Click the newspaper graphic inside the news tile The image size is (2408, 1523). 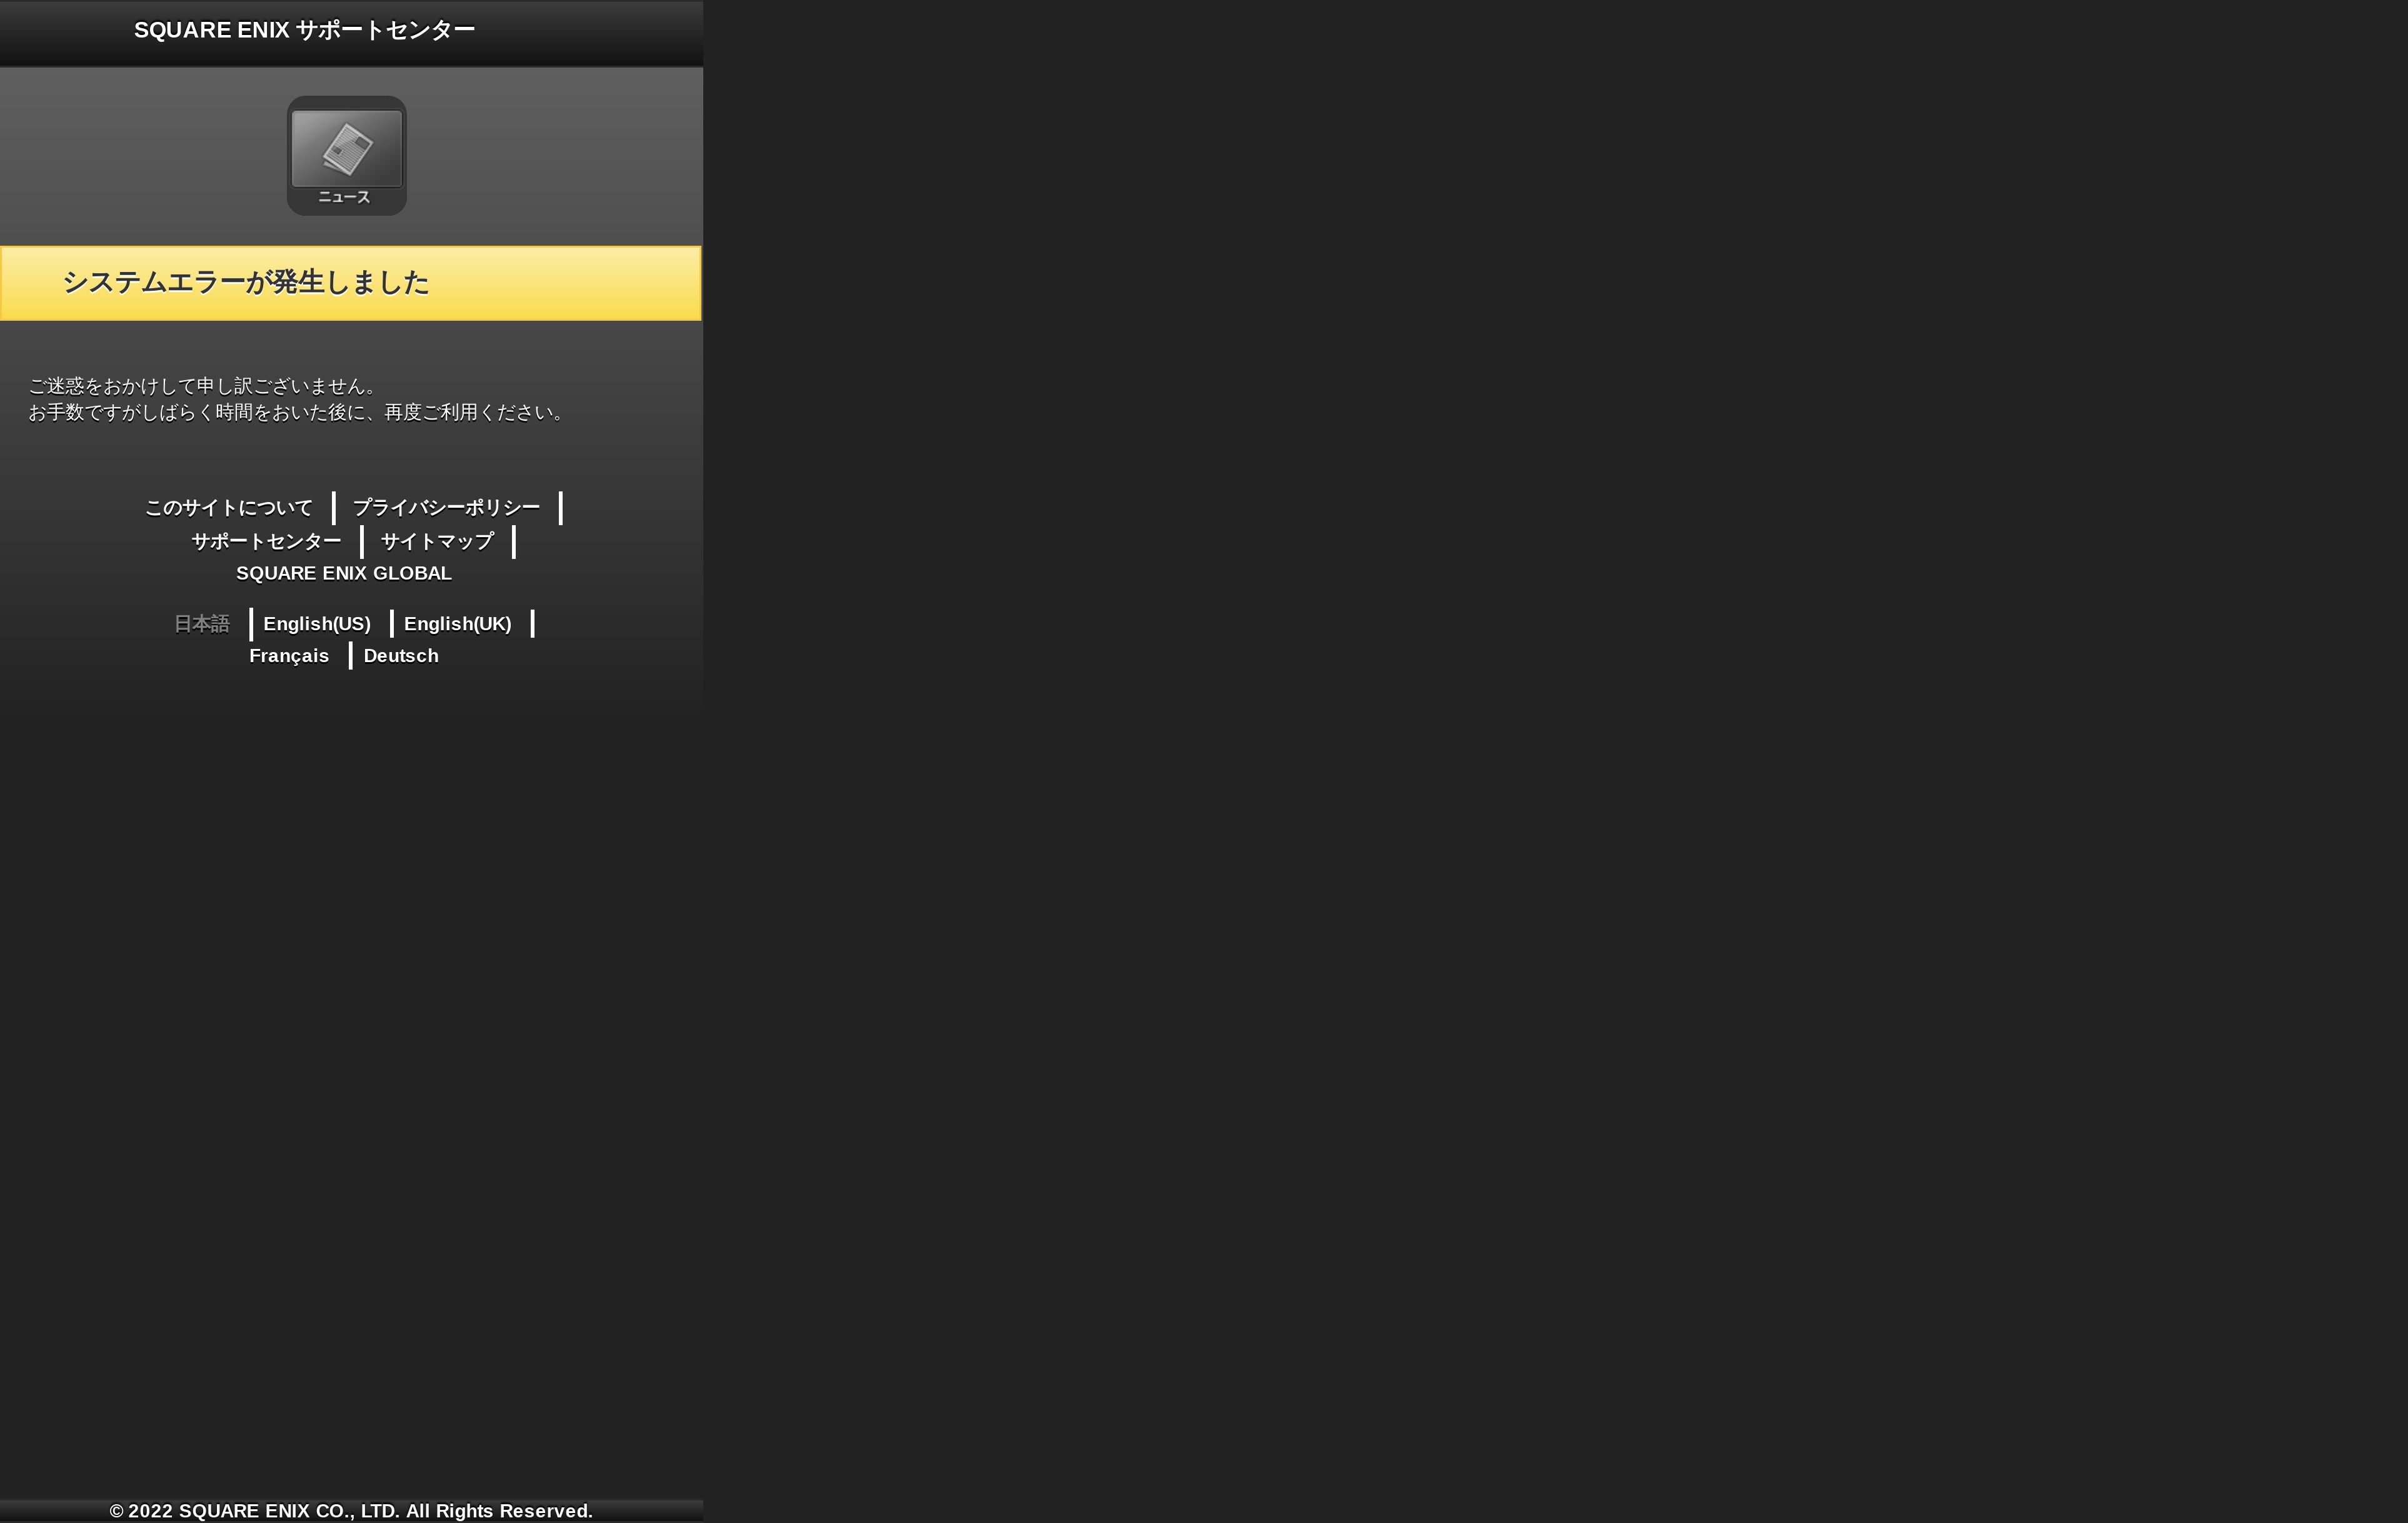coord(347,148)
